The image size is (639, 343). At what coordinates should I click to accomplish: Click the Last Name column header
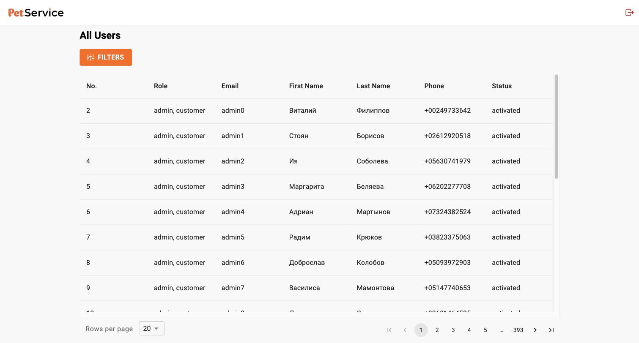click(x=373, y=86)
